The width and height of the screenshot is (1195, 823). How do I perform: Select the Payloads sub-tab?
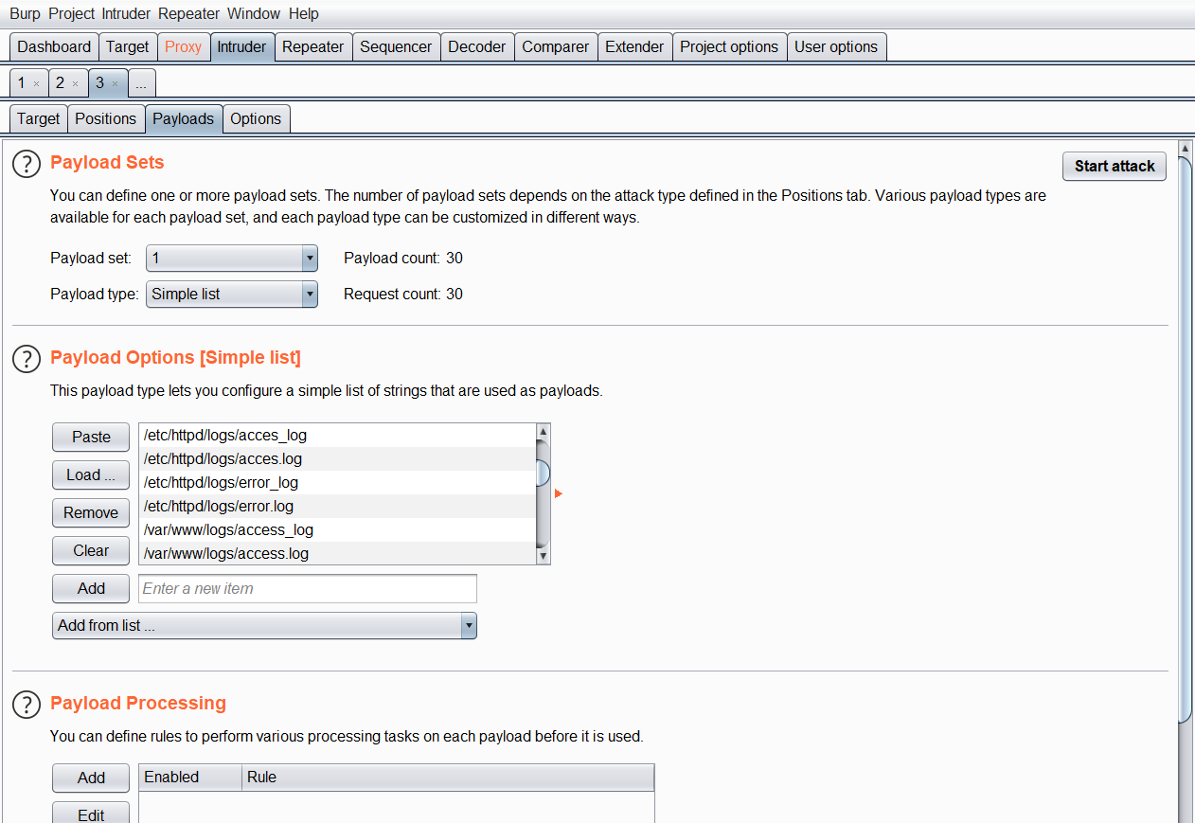coord(183,118)
